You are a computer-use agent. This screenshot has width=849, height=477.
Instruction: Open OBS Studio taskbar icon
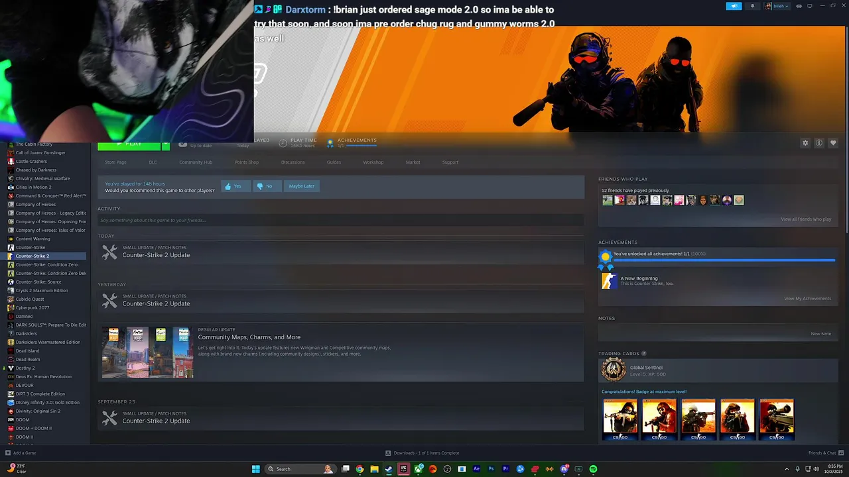click(447, 469)
